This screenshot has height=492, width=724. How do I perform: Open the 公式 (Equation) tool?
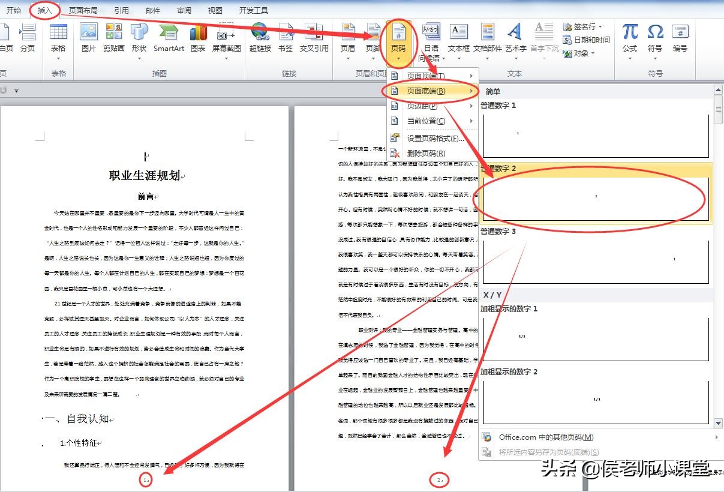tap(629, 38)
